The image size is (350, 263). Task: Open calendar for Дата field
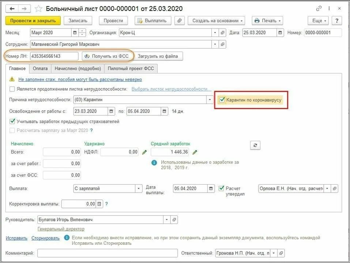[x=280, y=33]
